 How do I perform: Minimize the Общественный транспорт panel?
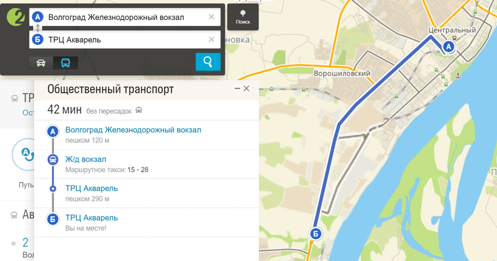coord(237,88)
